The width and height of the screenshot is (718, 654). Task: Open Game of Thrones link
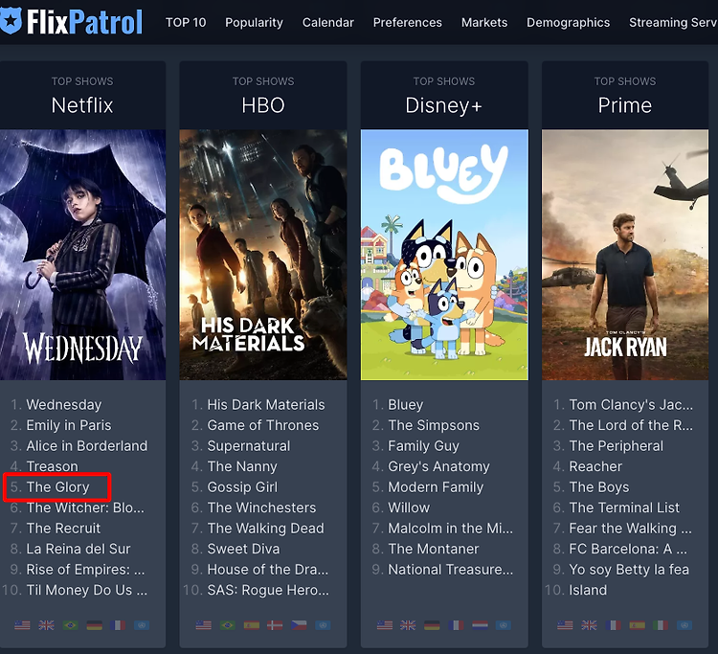click(263, 425)
